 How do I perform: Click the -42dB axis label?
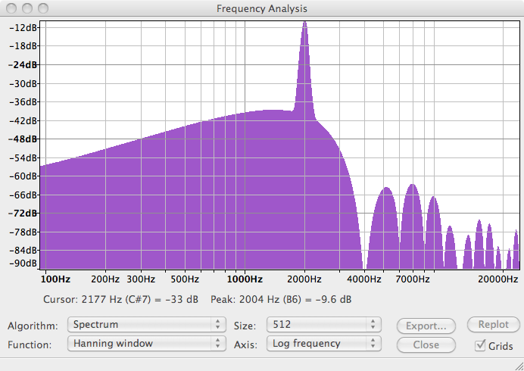pos(23,120)
